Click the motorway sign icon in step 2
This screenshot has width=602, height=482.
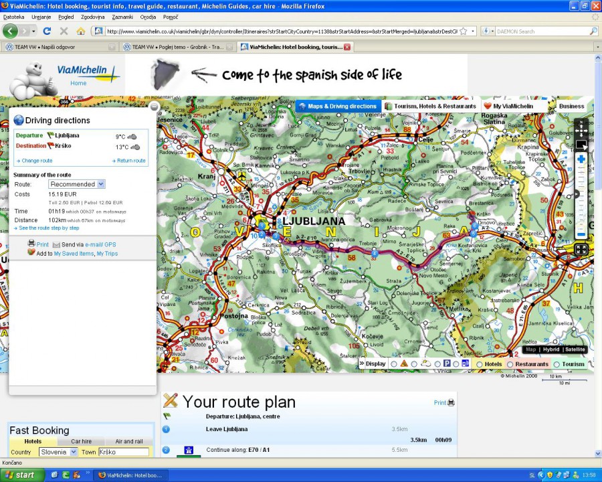189,450
